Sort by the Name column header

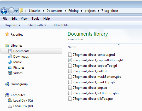[x=72, y=47]
